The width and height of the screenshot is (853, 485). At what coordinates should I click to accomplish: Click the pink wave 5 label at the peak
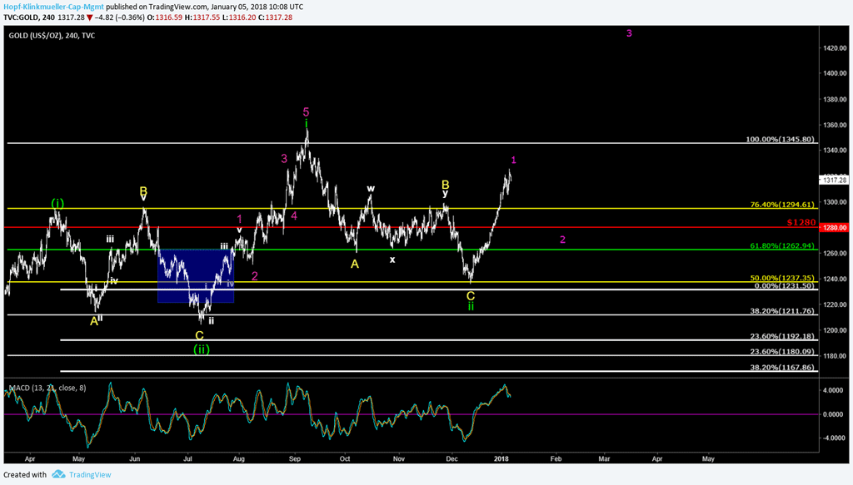(x=307, y=111)
